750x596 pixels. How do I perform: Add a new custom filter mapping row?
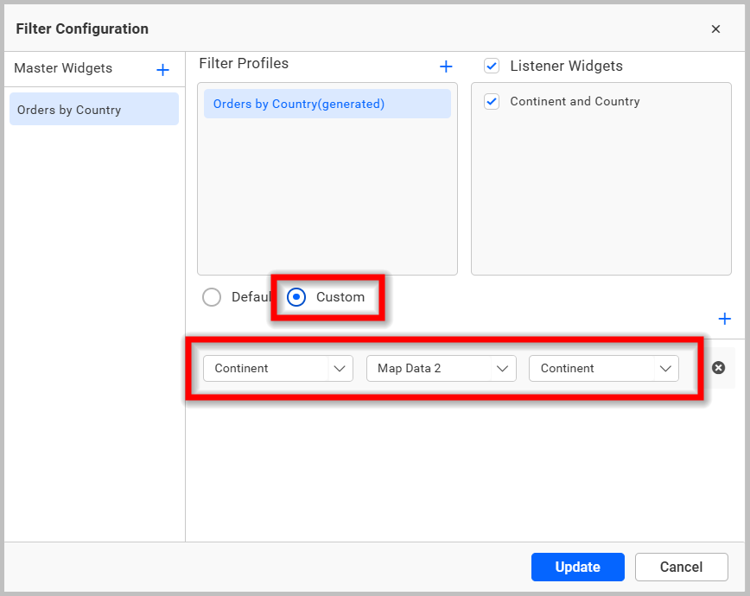click(x=724, y=319)
